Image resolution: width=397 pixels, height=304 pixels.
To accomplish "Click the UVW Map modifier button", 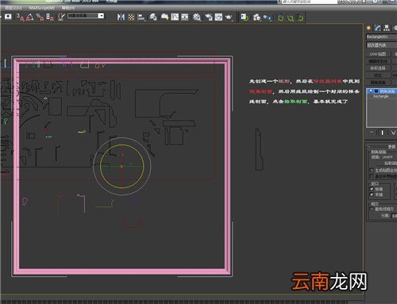I will pyautogui.click(x=378, y=54).
